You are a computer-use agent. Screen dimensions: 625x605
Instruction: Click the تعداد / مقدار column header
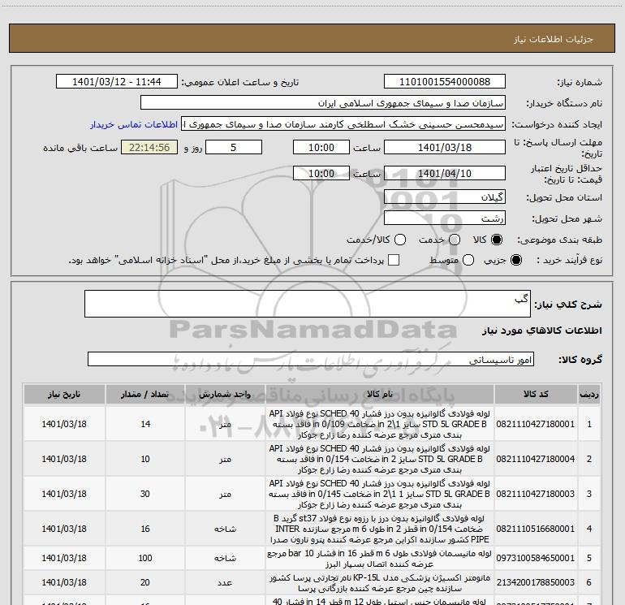[145, 394]
